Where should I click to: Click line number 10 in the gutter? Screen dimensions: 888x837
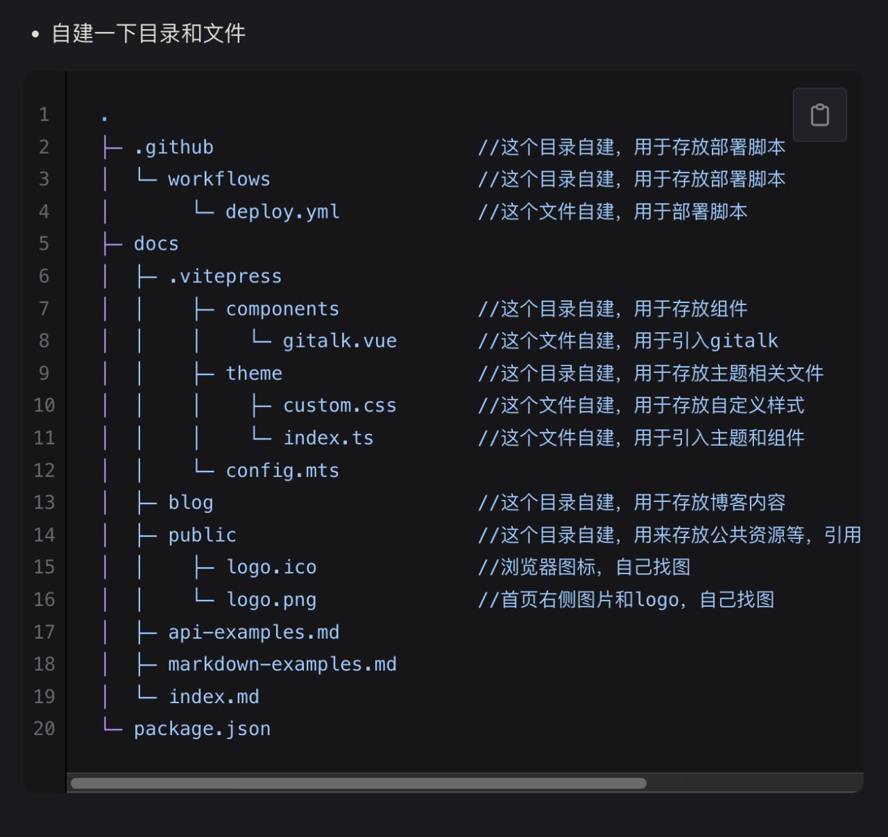tap(44, 406)
